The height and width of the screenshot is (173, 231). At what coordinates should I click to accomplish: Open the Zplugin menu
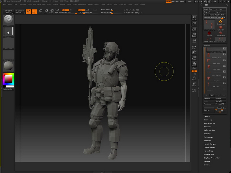[x=136, y=4]
